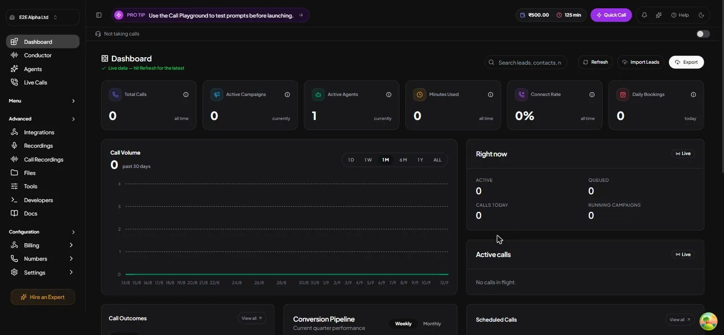Select the 1D call volume range
Viewport: 724px width, 335px height.
(351, 160)
